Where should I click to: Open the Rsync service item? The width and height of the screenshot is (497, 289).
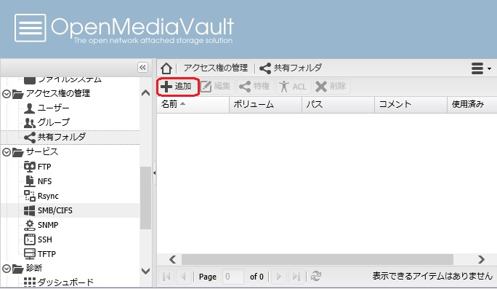[48, 196]
